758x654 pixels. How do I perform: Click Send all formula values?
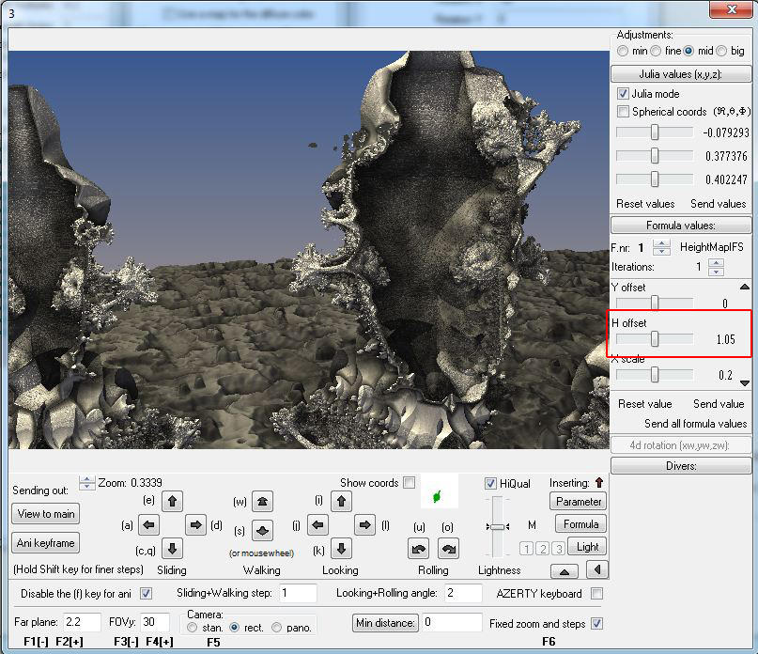[696, 424]
